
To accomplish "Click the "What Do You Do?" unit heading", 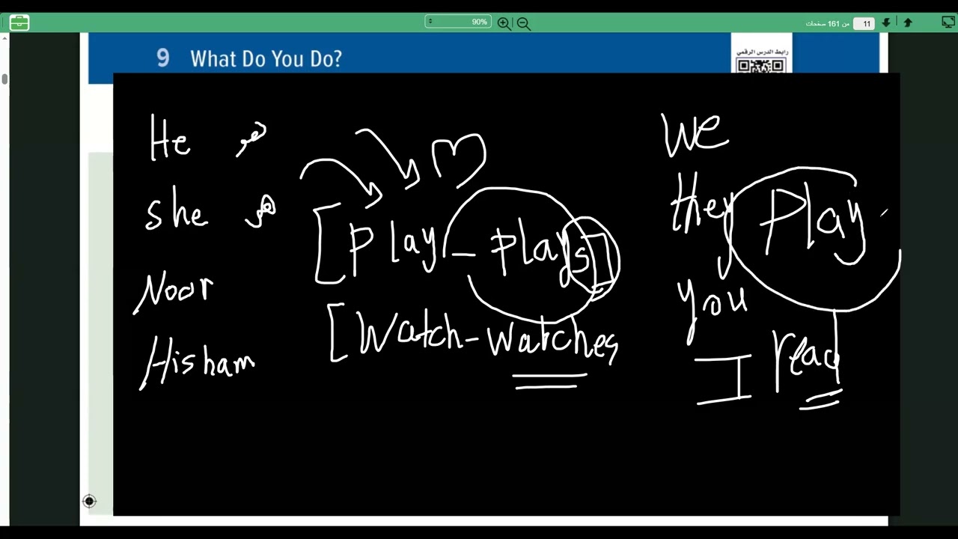I will tap(266, 59).
